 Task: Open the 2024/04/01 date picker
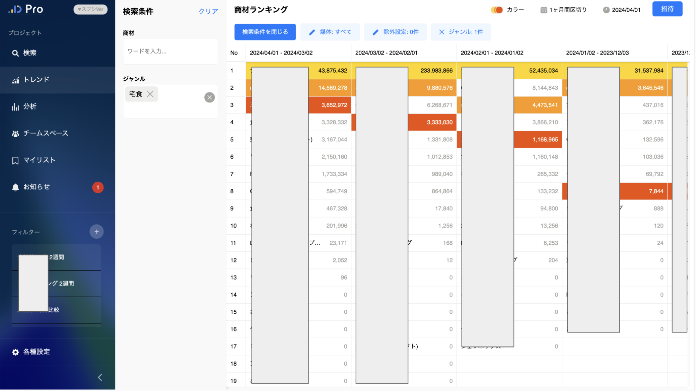[x=622, y=10]
